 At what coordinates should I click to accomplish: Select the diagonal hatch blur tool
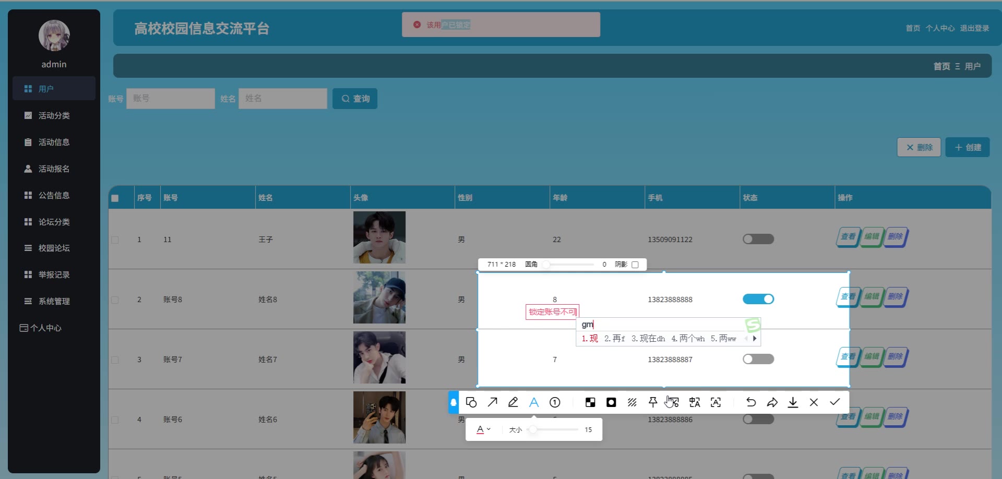coord(632,402)
